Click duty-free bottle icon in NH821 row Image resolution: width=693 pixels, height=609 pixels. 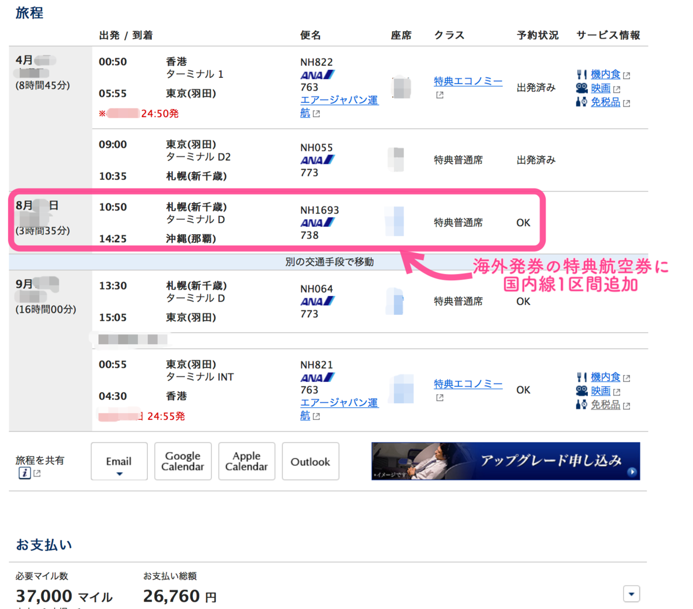pyautogui.click(x=582, y=405)
